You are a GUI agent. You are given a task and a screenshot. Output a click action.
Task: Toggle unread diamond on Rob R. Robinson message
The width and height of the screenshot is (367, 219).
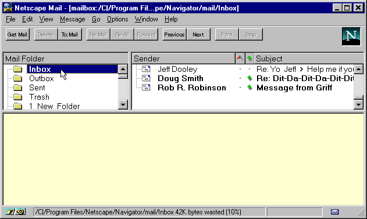[250, 87]
